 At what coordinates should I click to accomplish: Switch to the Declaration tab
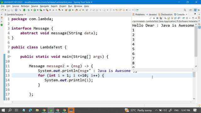166,14
